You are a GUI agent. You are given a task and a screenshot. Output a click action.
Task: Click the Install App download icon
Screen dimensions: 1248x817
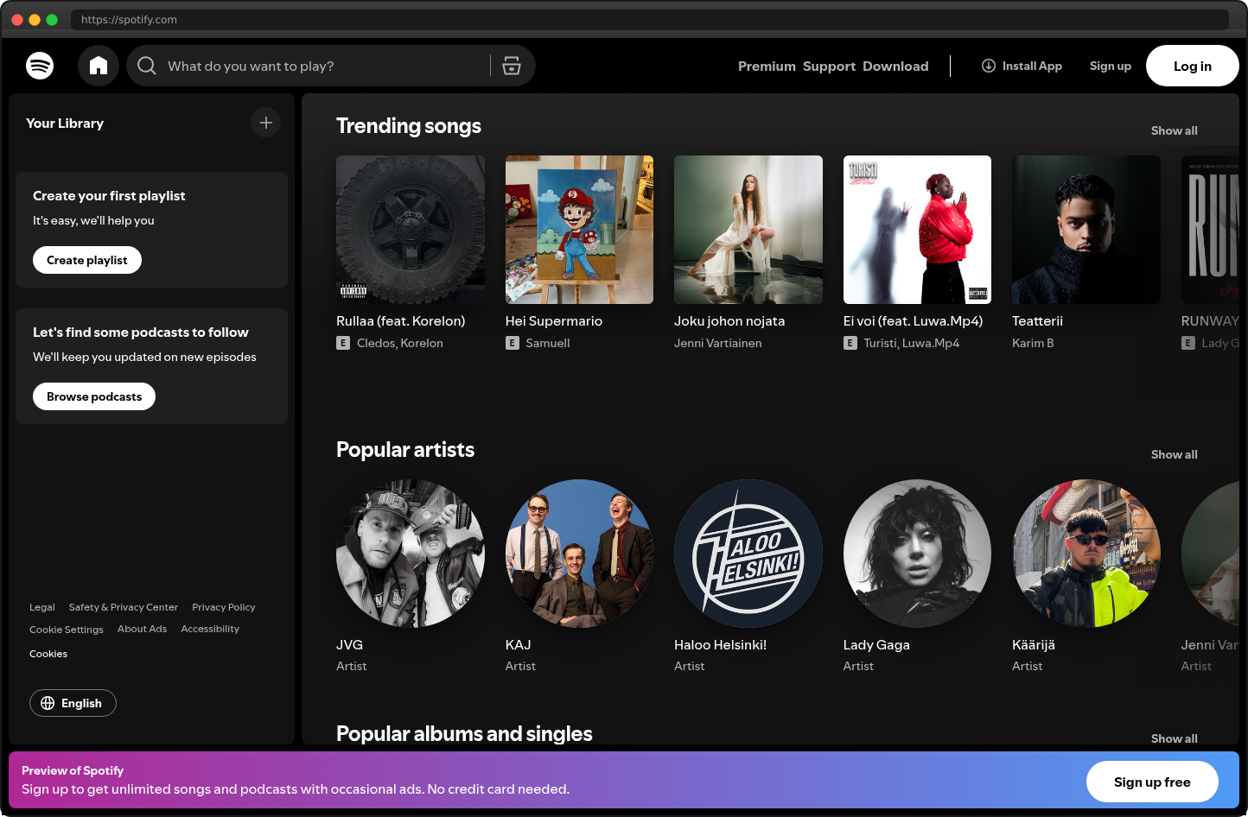point(988,66)
